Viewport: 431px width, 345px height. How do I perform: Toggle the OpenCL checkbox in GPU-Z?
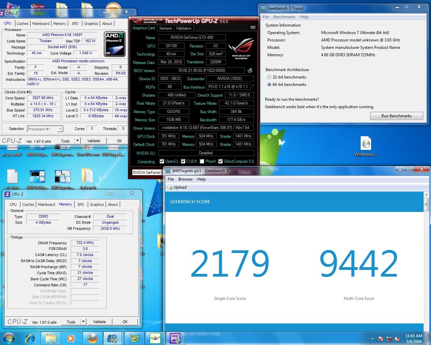tap(162, 161)
